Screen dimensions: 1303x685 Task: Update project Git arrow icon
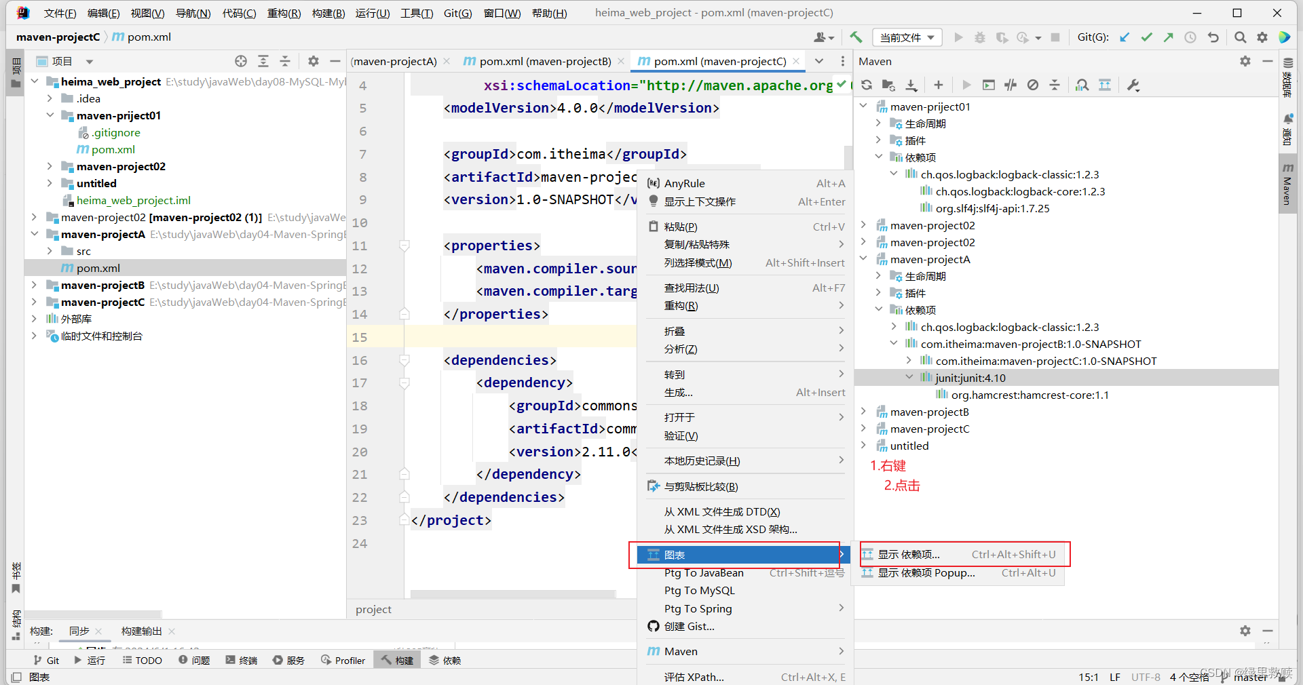pos(1125,37)
